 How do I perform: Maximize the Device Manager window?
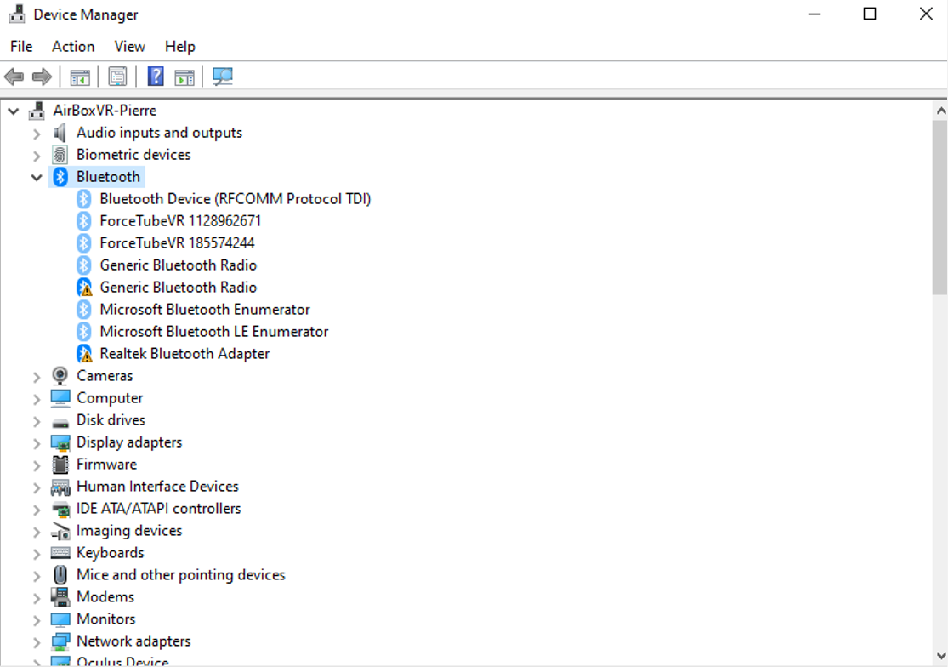tap(870, 14)
